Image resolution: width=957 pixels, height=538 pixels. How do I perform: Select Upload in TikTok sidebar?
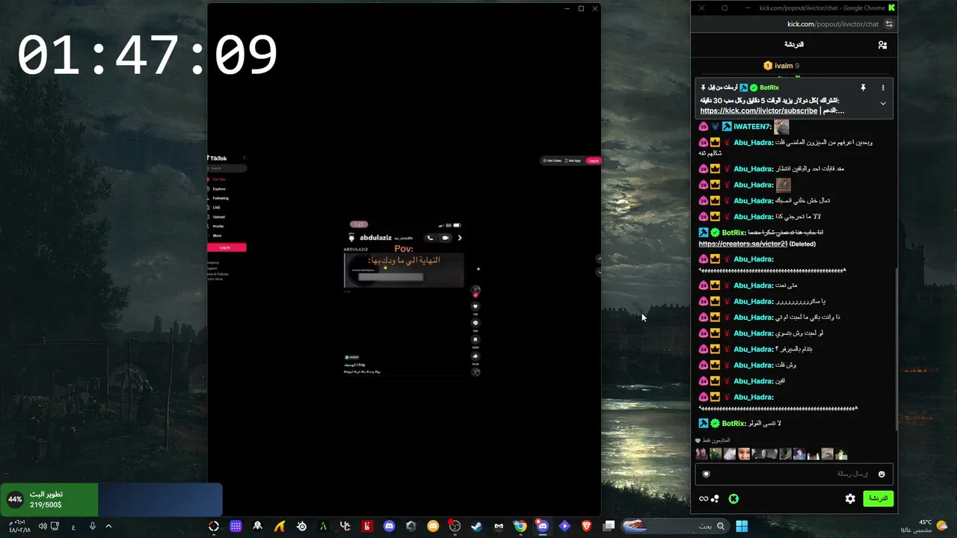tap(218, 217)
